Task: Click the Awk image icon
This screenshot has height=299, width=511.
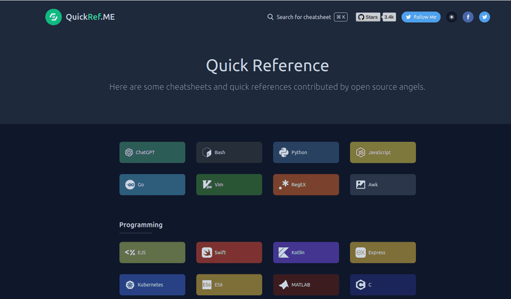Action: pyautogui.click(x=360, y=185)
